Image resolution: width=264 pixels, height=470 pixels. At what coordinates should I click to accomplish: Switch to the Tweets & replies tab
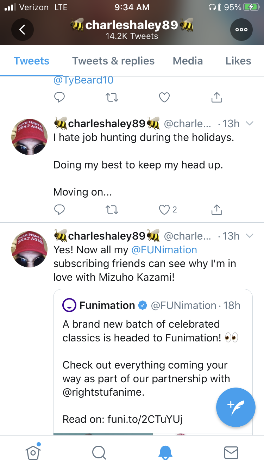(113, 61)
